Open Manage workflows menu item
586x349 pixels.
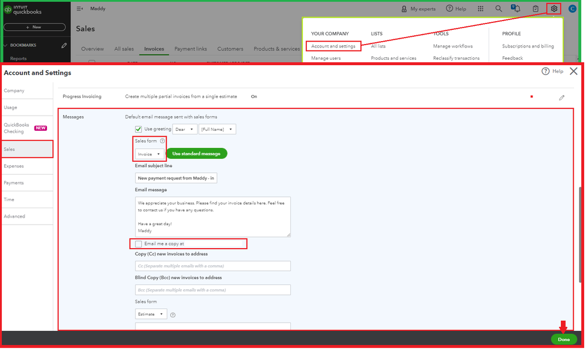(x=453, y=46)
